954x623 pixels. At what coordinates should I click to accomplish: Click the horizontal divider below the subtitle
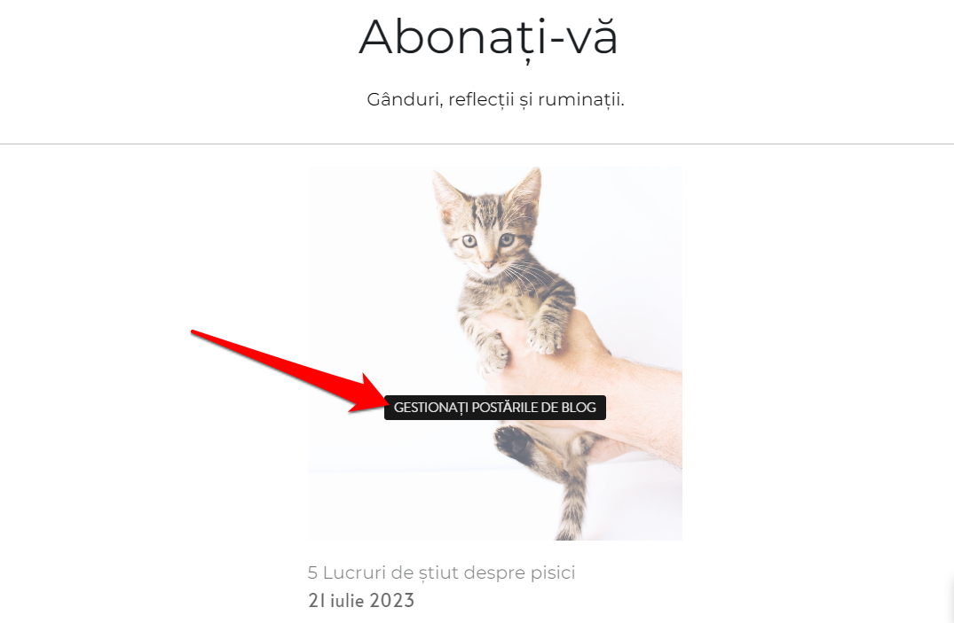point(477,144)
